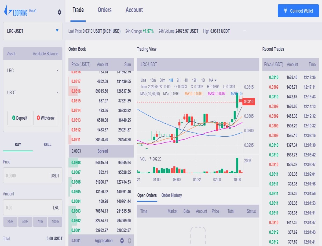
Task: Select the 4H chart interval
Action: pos(186,80)
